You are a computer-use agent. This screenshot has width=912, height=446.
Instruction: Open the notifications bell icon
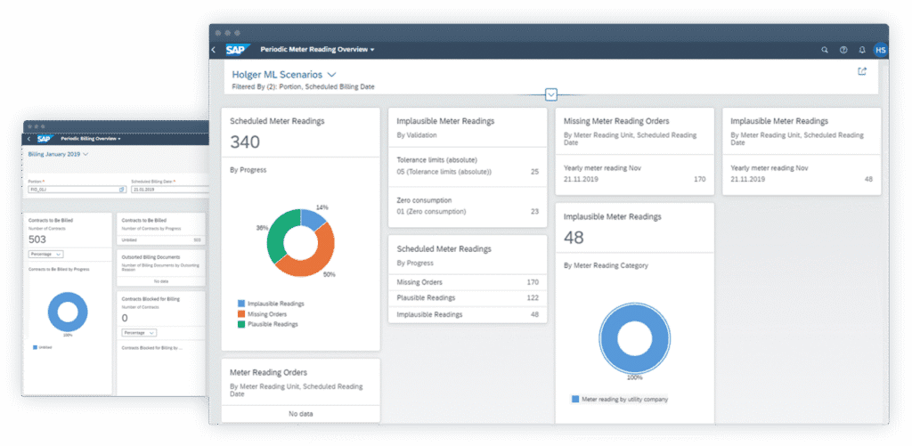(x=862, y=50)
